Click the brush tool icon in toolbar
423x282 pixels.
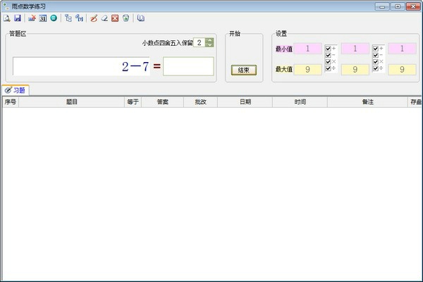[93, 18]
